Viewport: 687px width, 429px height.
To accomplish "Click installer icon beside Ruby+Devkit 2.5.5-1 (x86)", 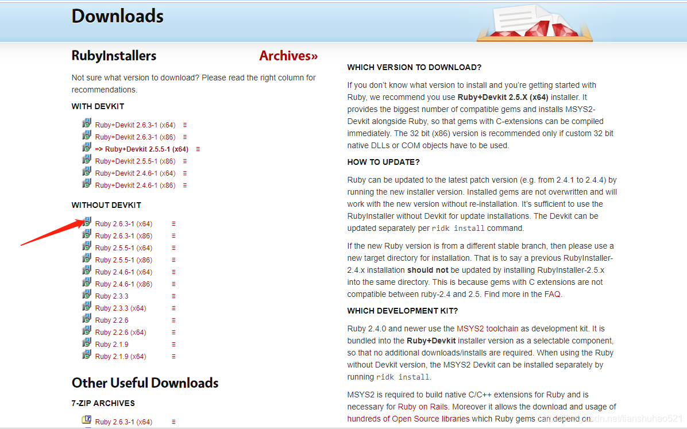I will point(87,159).
